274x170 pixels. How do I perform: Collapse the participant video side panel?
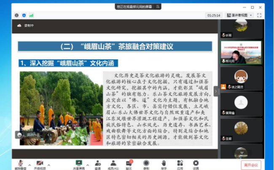click(x=216, y=91)
